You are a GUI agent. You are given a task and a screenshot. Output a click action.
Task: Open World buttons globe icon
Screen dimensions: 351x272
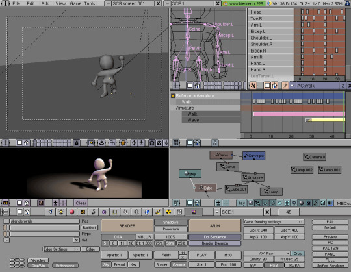click(147, 212)
